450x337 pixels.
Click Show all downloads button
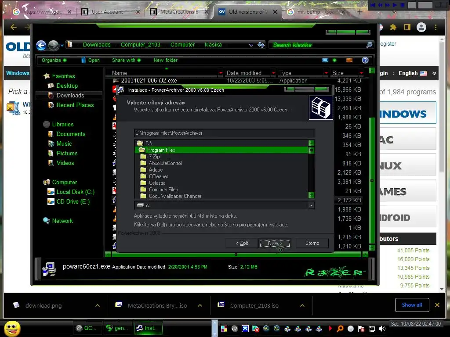[x=412, y=305]
